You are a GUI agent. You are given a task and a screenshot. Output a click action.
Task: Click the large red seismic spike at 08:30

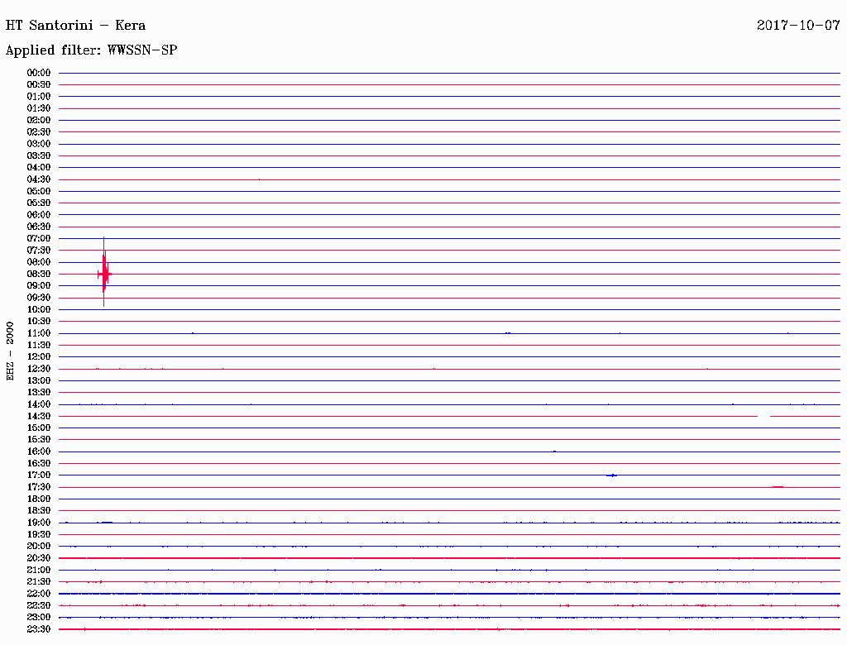point(104,272)
